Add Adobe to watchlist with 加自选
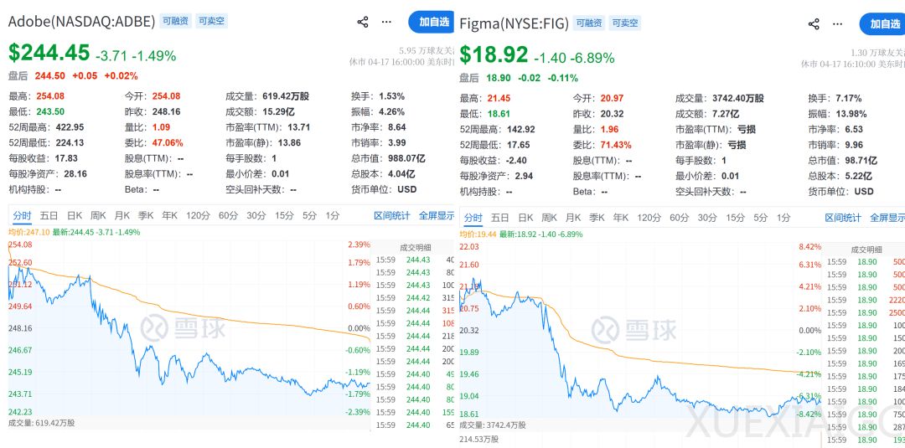This screenshot has width=905, height=448. [433, 22]
